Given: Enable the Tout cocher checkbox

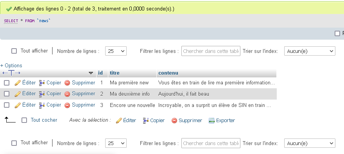Looking at the screenshot, I should point(24,120).
